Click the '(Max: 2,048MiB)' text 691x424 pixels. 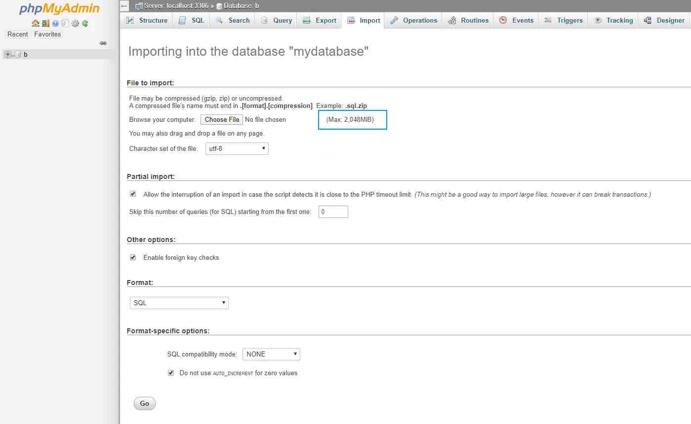pyautogui.click(x=350, y=119)
